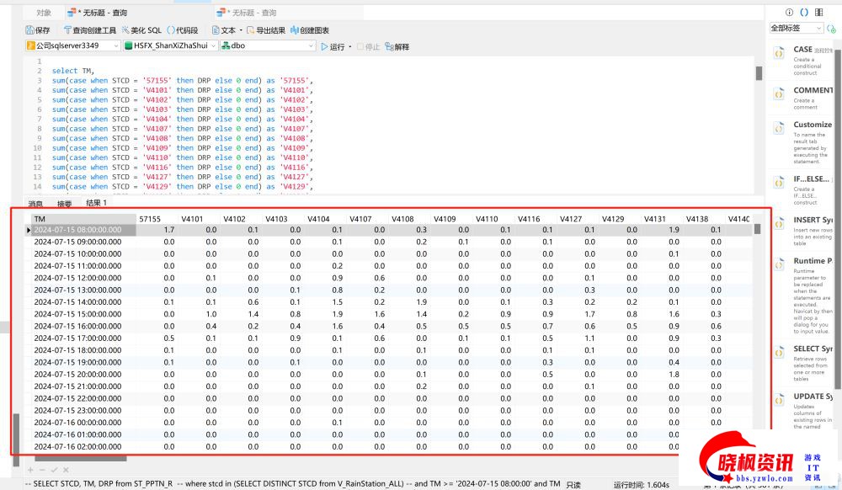This screenshot has height=490, width=842.
Task: Click the Text (文本) toolbar button
Action: pos(224,30)
